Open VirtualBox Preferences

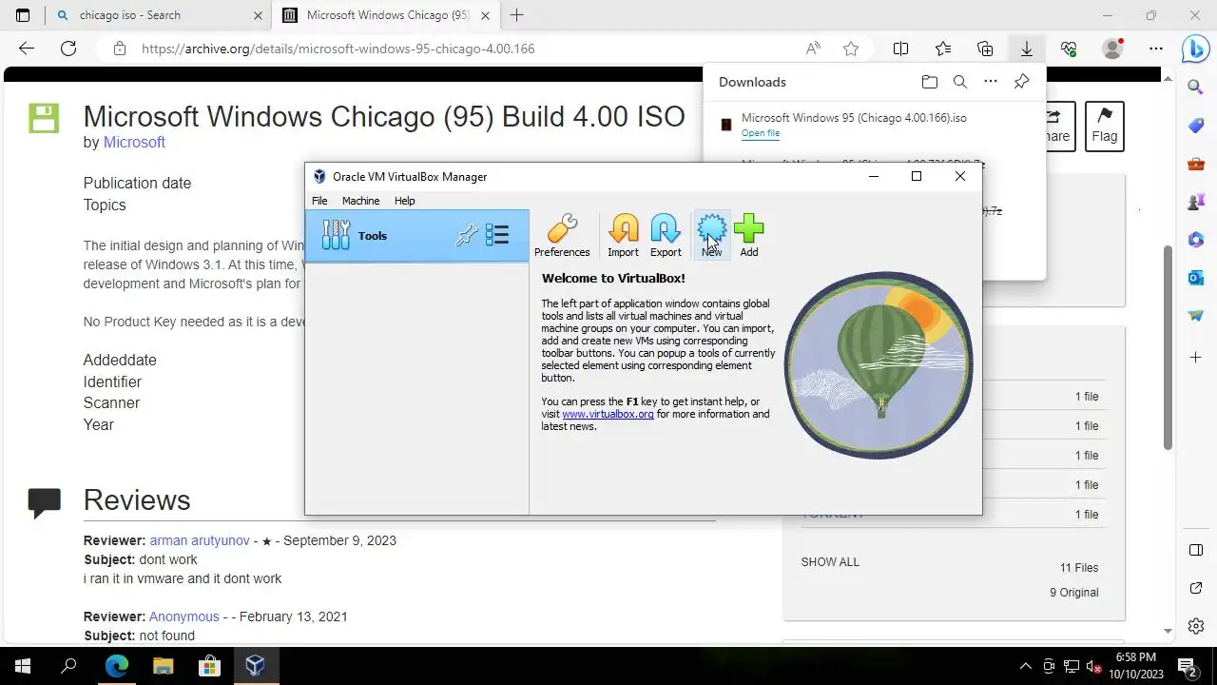(x=562, y=235)
